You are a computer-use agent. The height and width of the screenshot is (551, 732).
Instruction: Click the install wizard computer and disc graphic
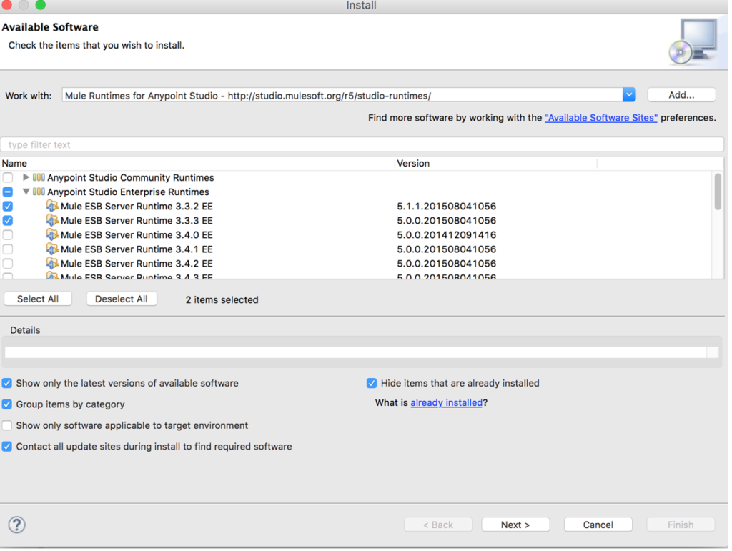[693, 42]
